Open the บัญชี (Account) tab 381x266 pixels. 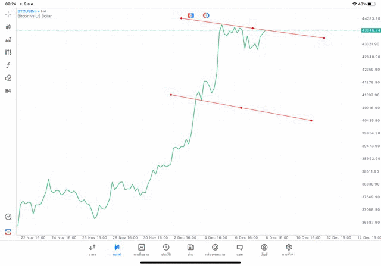click(x=264, y=249)
